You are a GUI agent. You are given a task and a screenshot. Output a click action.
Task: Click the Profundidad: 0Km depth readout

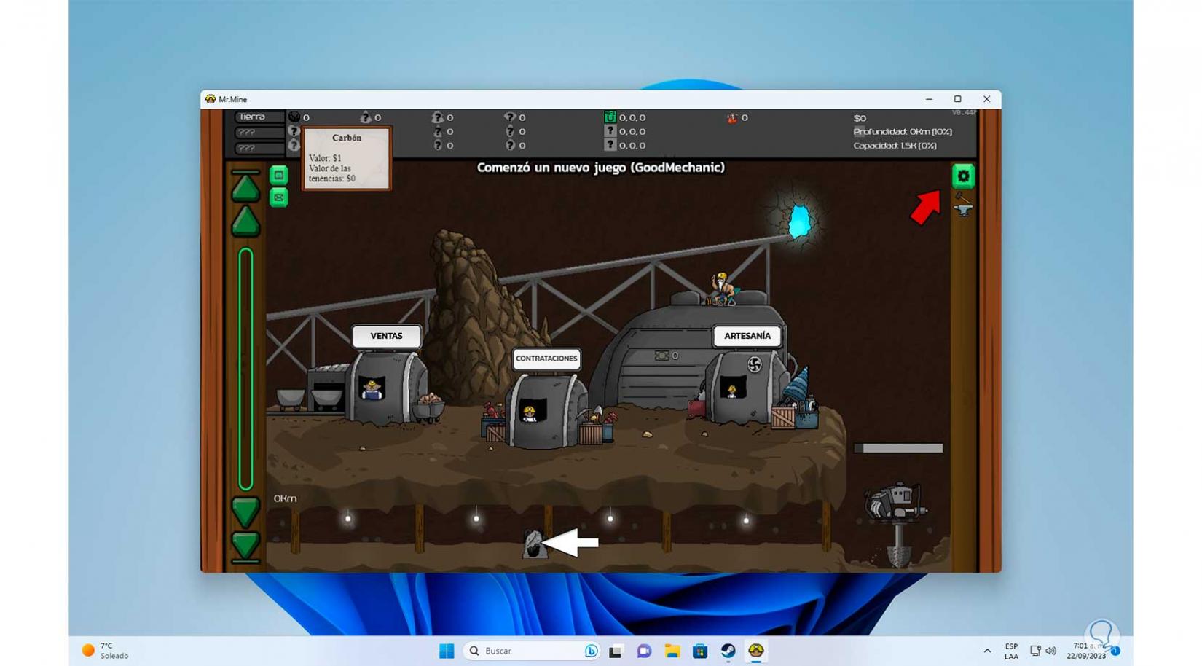click(903, 132)
